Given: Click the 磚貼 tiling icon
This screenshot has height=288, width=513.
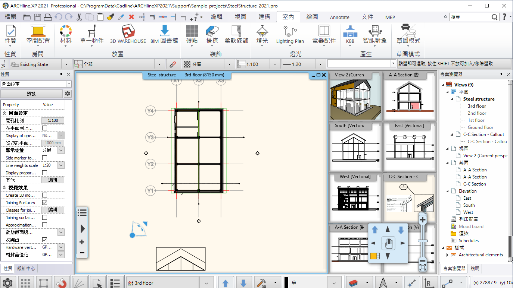Looking at the screenshot, I should click(x=192, y=31).
